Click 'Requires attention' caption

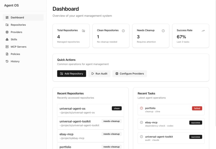[x=146, y=42]
